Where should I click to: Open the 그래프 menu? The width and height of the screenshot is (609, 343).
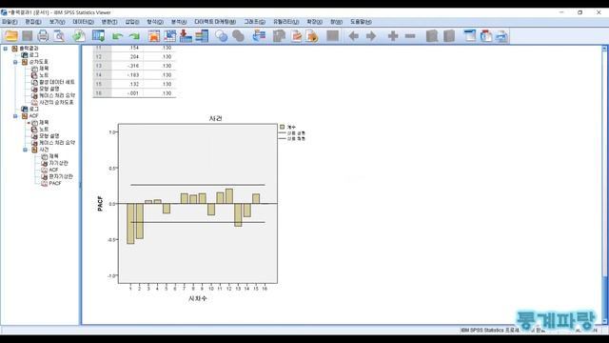(254, 22)
